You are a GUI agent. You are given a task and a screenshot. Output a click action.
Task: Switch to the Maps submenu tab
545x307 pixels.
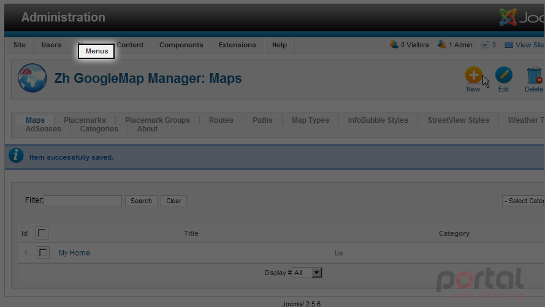click(x=35, y=120)
